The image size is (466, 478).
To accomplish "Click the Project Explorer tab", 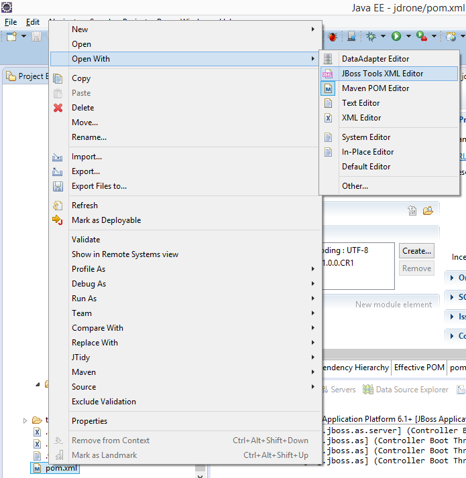I will [x=27, y=76].
